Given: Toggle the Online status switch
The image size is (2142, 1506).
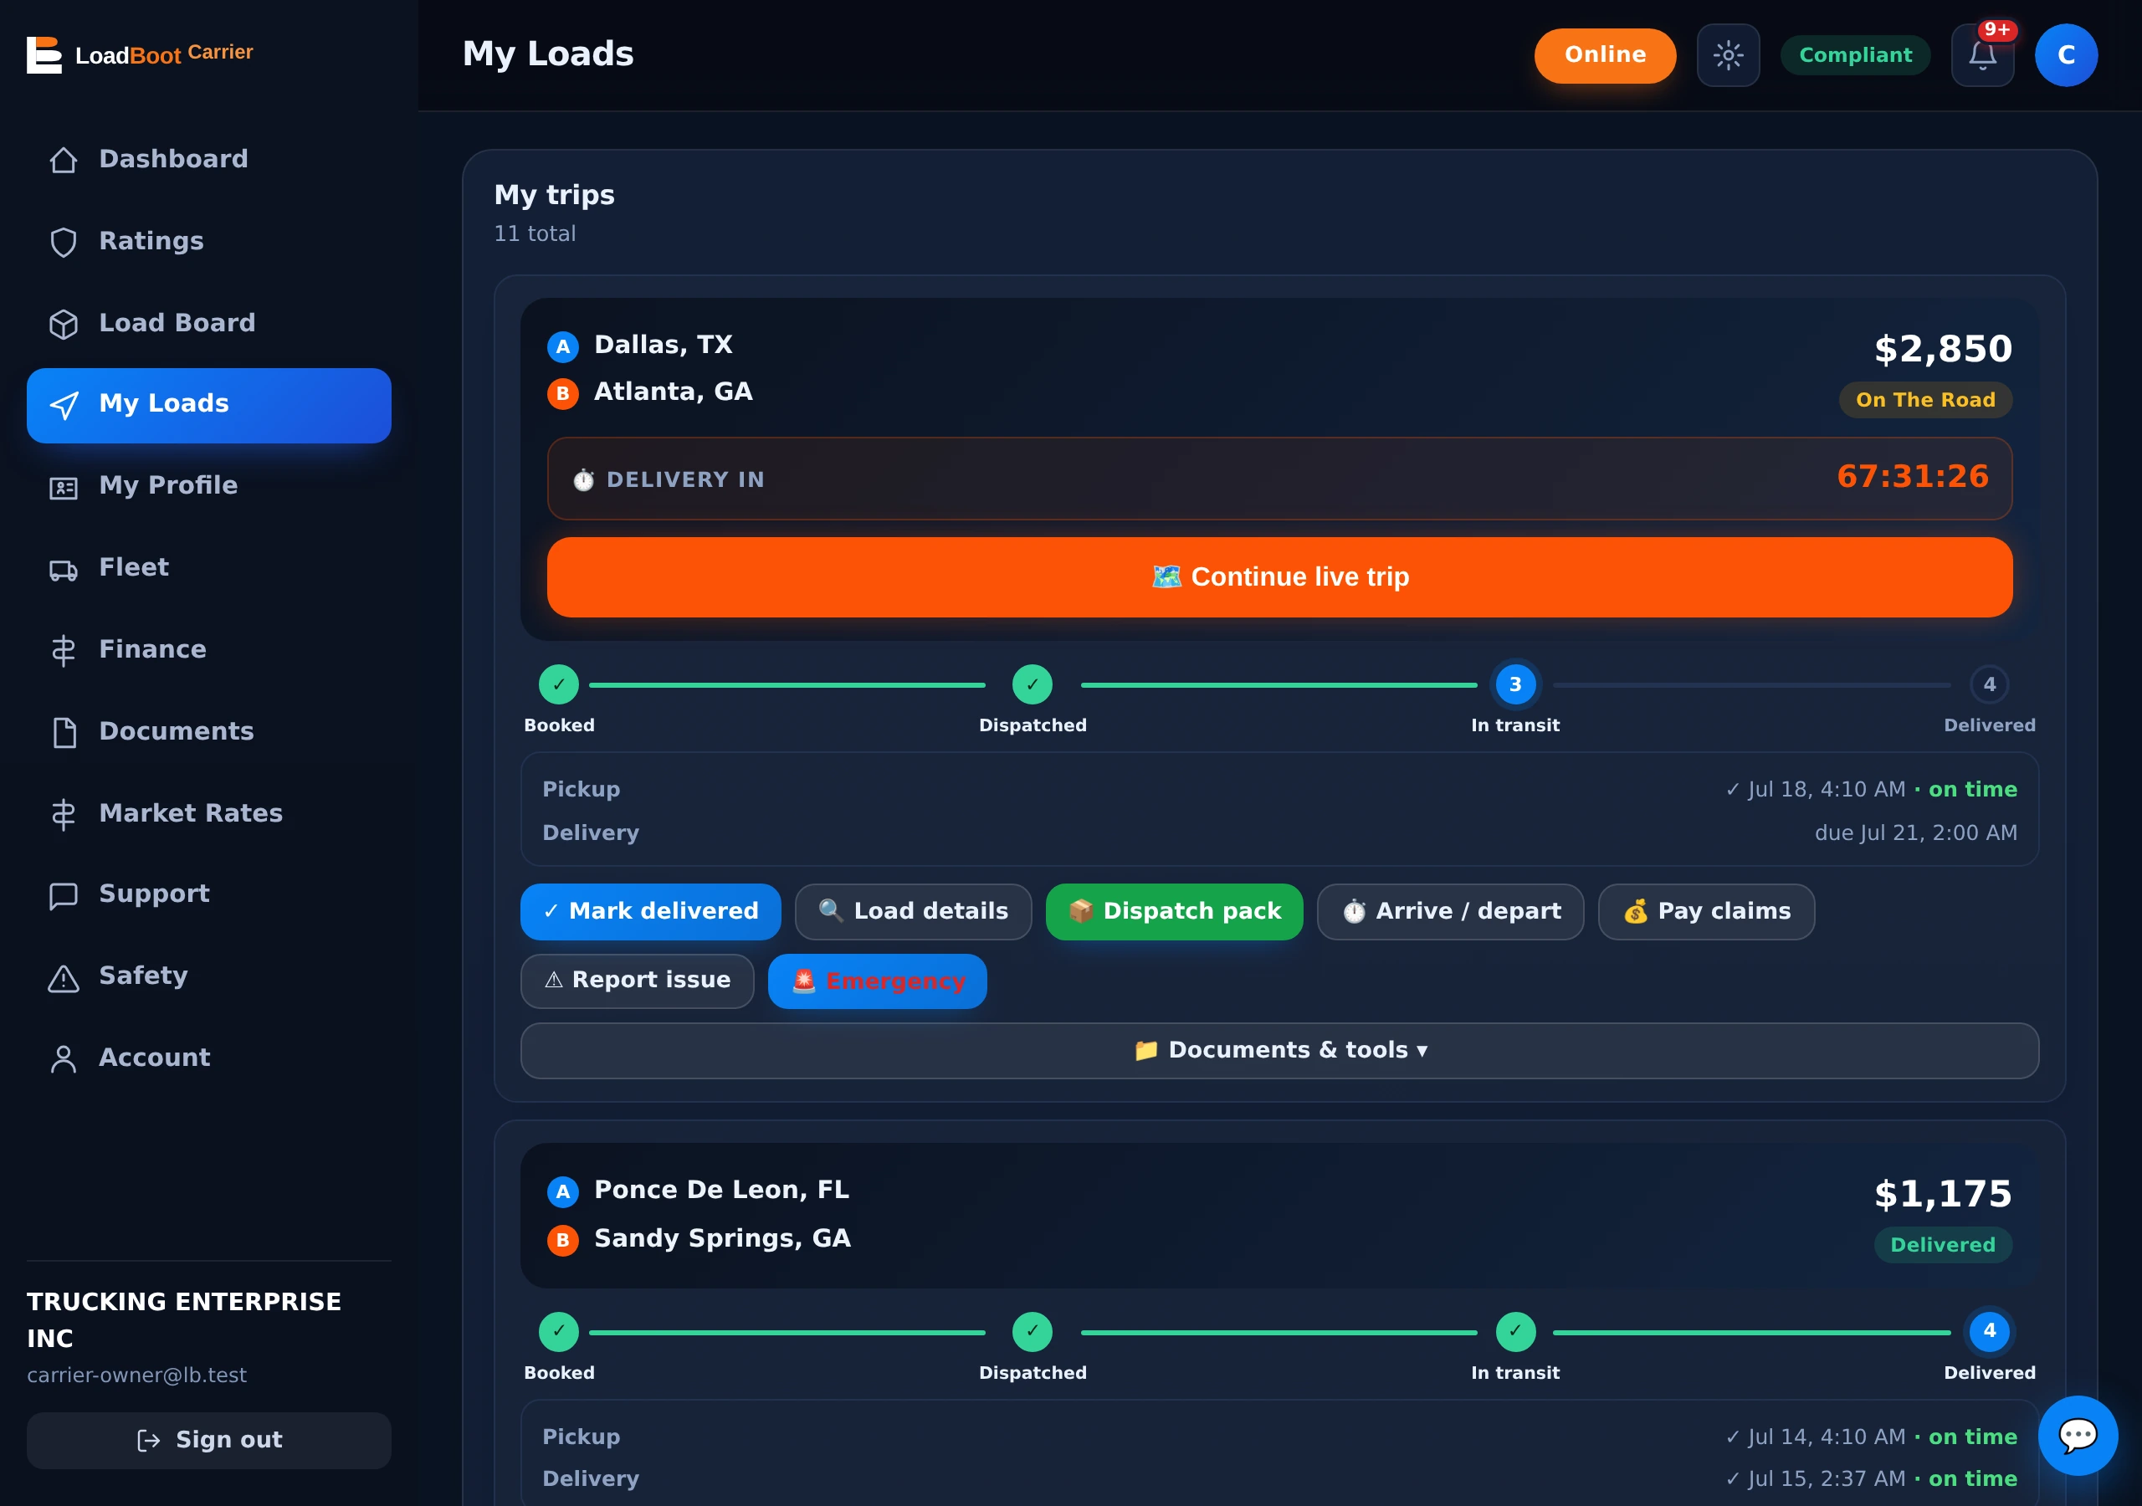Looking at the screenshot, I should (x=1605, y=55).
